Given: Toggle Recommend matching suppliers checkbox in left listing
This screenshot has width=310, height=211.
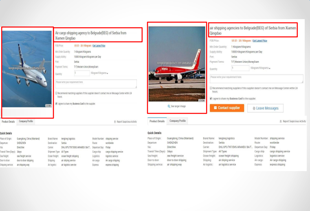Looking at the screenshot, I should pyautogui.click(x=56, y=93).
